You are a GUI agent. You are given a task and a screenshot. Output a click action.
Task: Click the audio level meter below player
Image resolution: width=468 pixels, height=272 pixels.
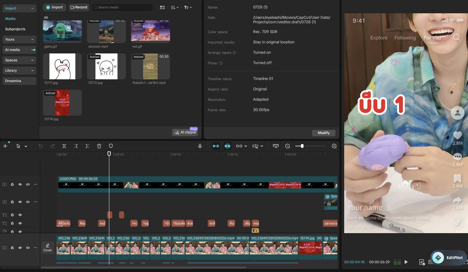point(397,262)
